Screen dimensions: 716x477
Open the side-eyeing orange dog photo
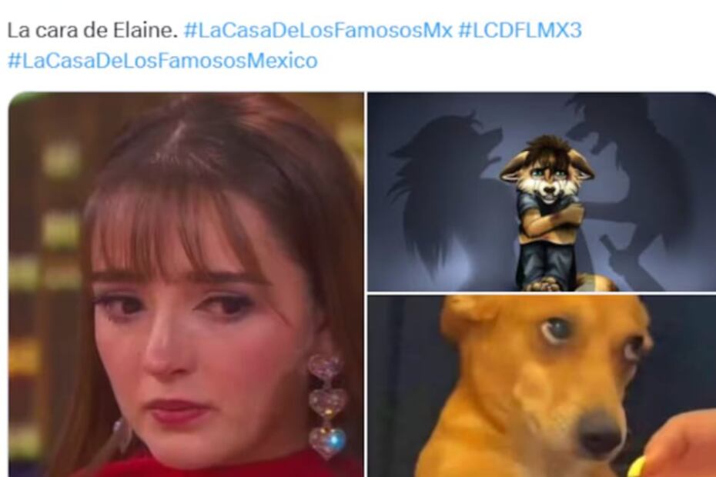[x=541, y=386]
